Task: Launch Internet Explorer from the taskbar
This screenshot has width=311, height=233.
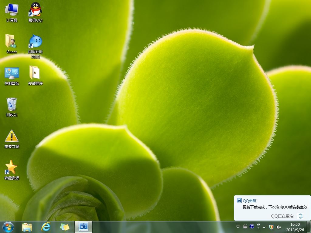Action: pos(46,227)
